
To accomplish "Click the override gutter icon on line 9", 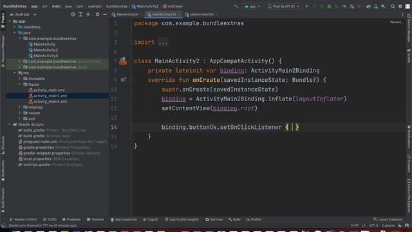I will [123, 80].
